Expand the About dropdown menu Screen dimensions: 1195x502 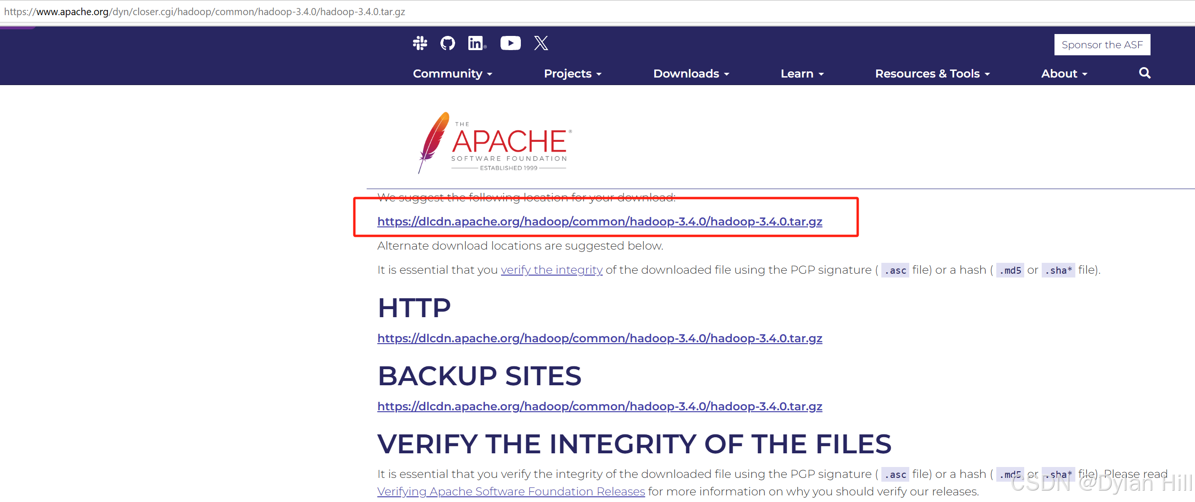[x=1064, y=74]
